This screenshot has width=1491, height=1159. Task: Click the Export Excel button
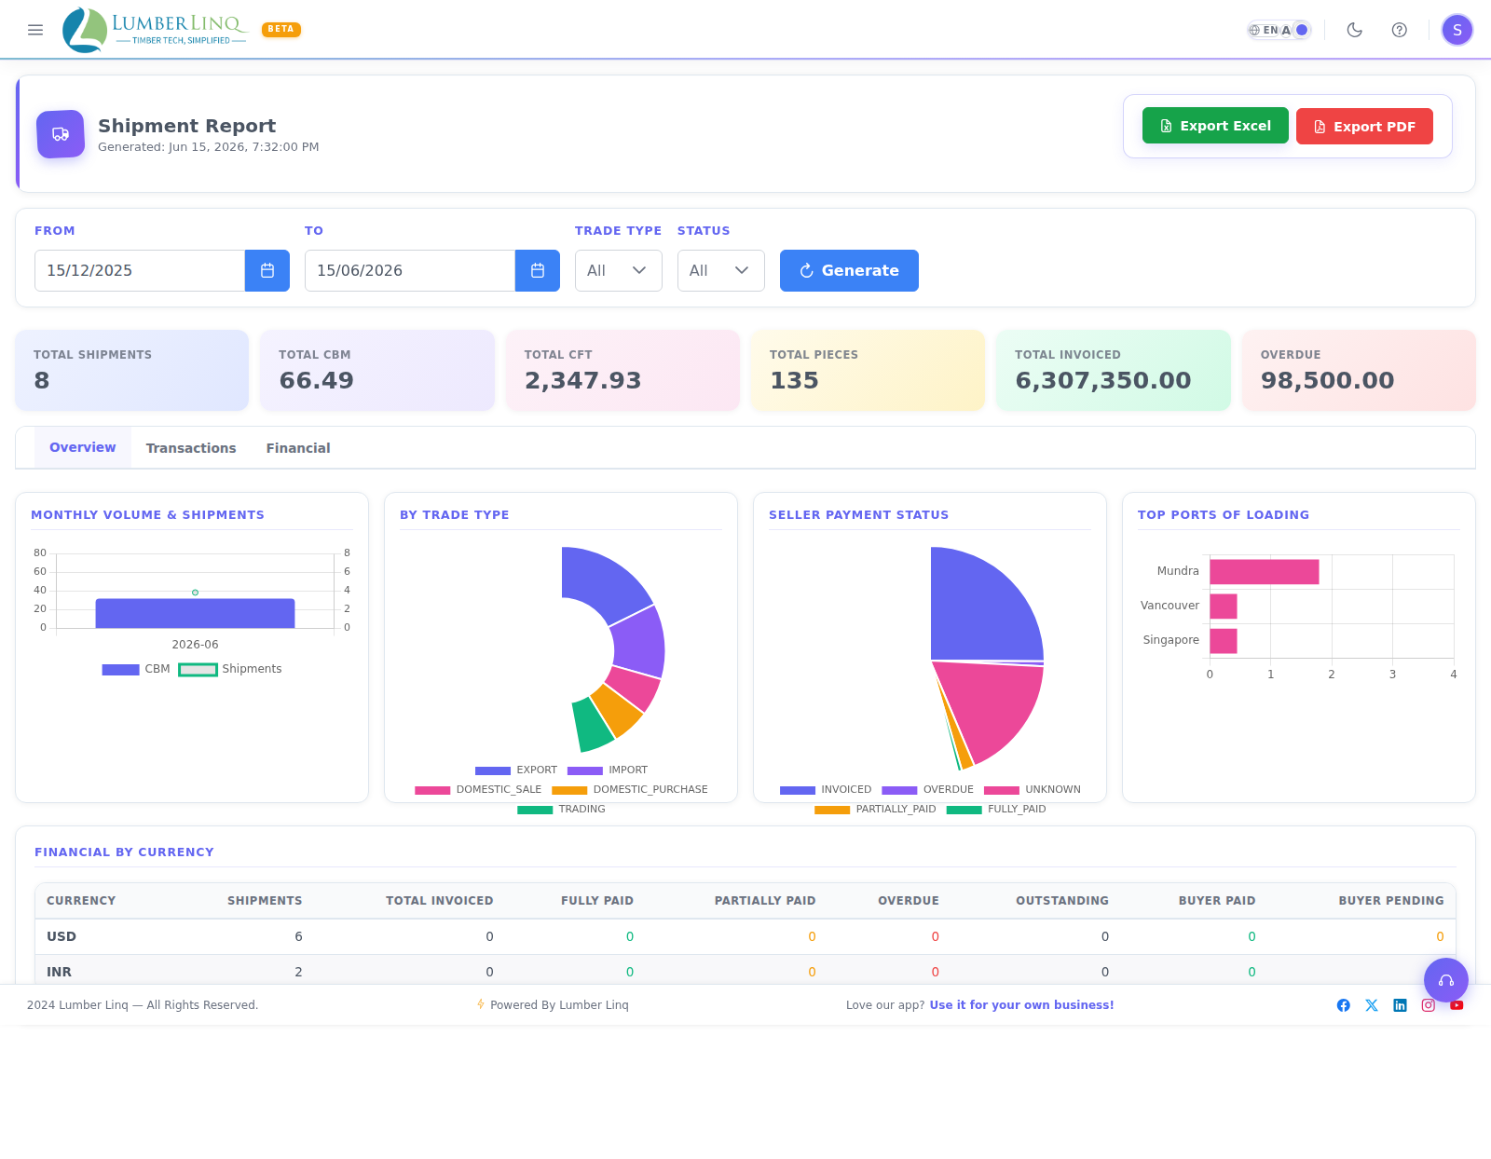coord(1215,126)
